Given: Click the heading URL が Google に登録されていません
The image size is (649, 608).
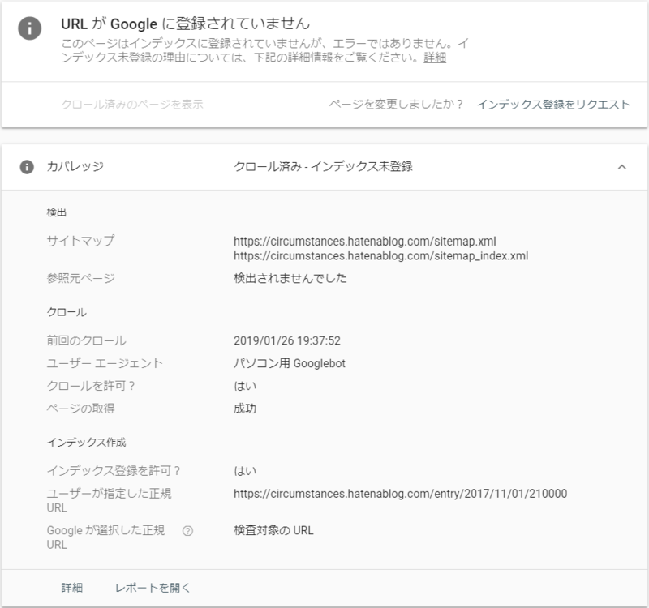Looking at the screenshot, I should [x=186, y=24].
